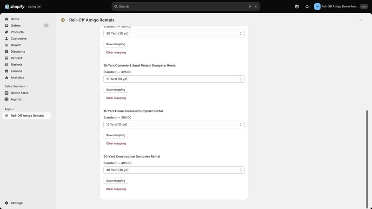Click the Customers person icon
Image resolution: width=372 pixels, height=209 pixels.
pyautogui.click(x=7, y=39)
